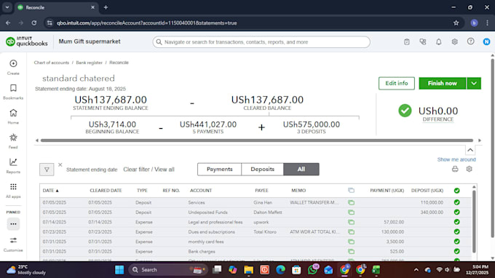Open the Windows Start menu
Screen dimensions: 495x278
(x=119, y=270)
